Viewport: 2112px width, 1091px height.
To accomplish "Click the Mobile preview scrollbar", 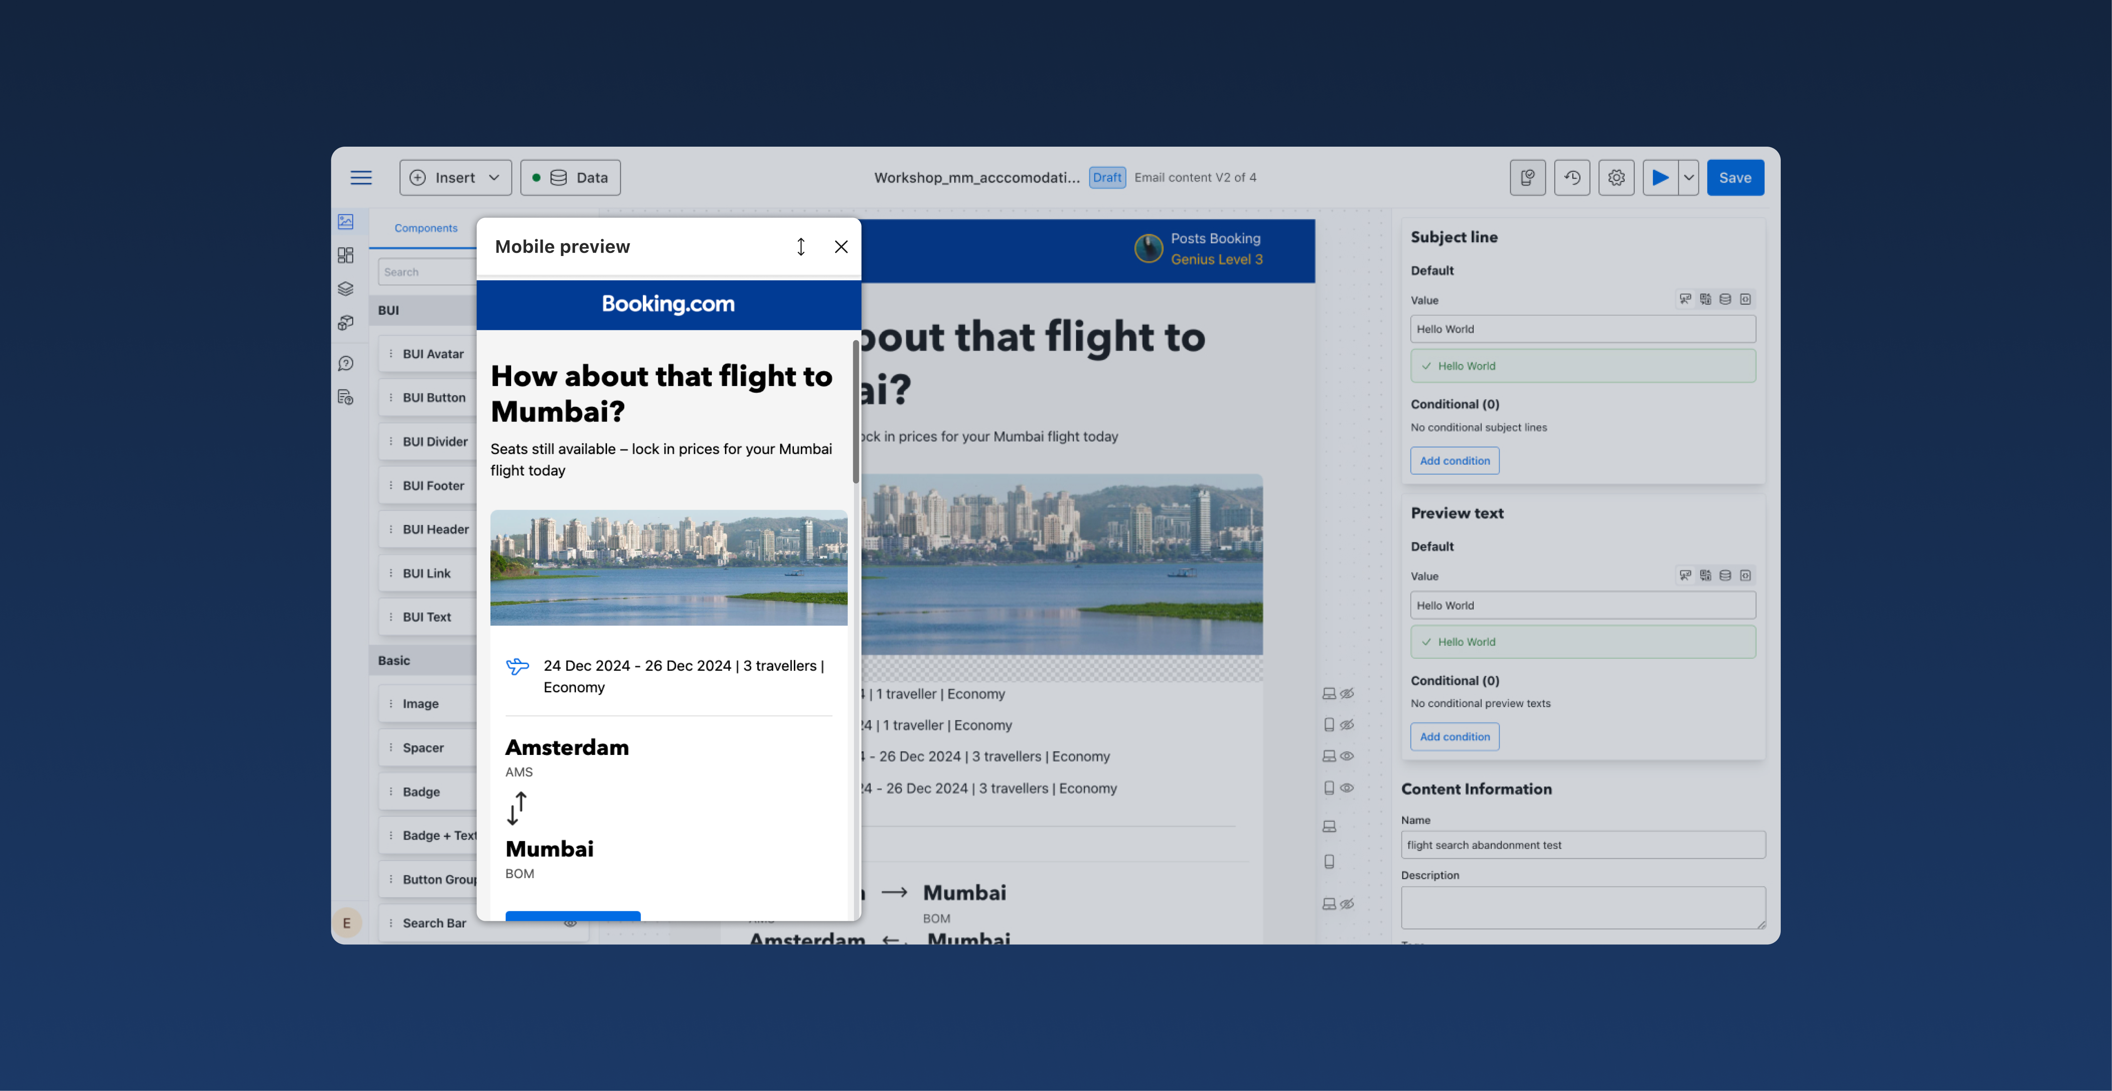I will 856,412.
